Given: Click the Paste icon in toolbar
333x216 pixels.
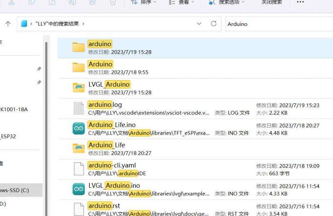Looking at the screenshot, I should (52, 2).
